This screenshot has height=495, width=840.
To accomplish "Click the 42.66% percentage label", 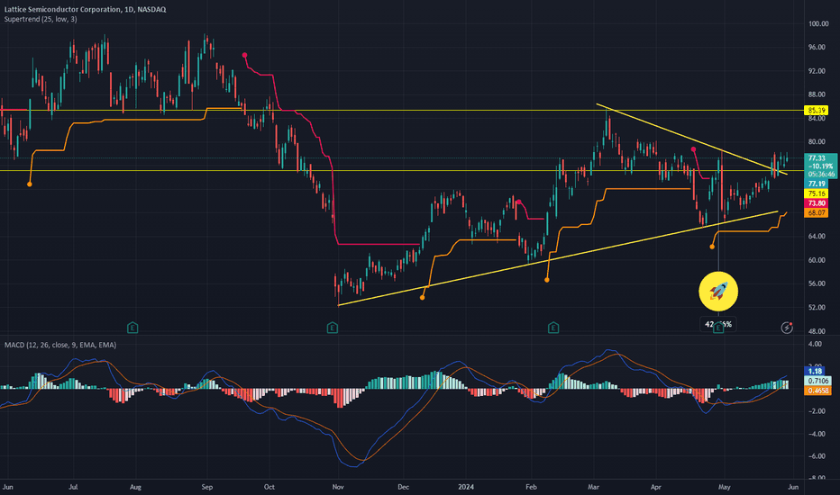I will click(718, 324).
